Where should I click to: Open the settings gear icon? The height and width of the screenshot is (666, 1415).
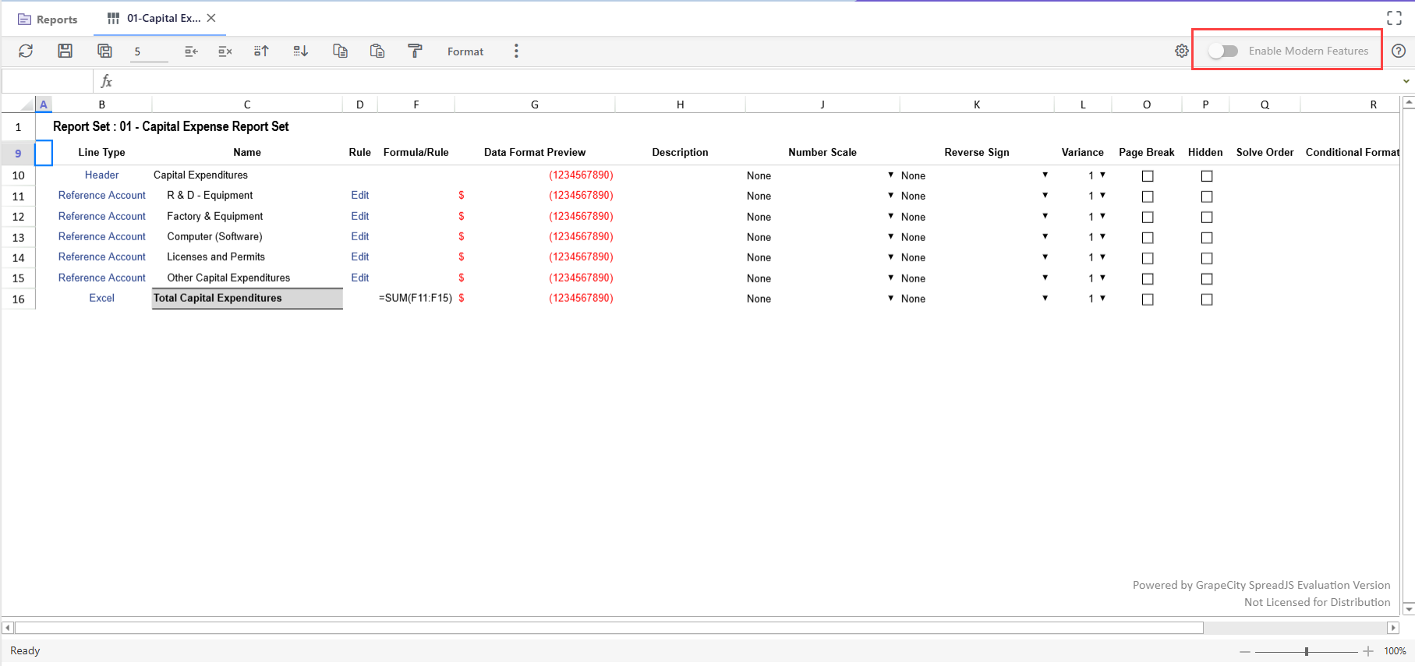pos(1182,51)
